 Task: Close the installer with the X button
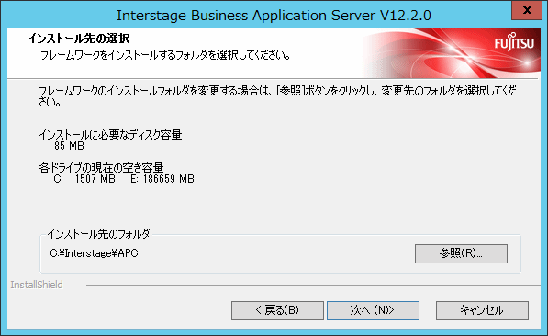[x=527, y=10]
